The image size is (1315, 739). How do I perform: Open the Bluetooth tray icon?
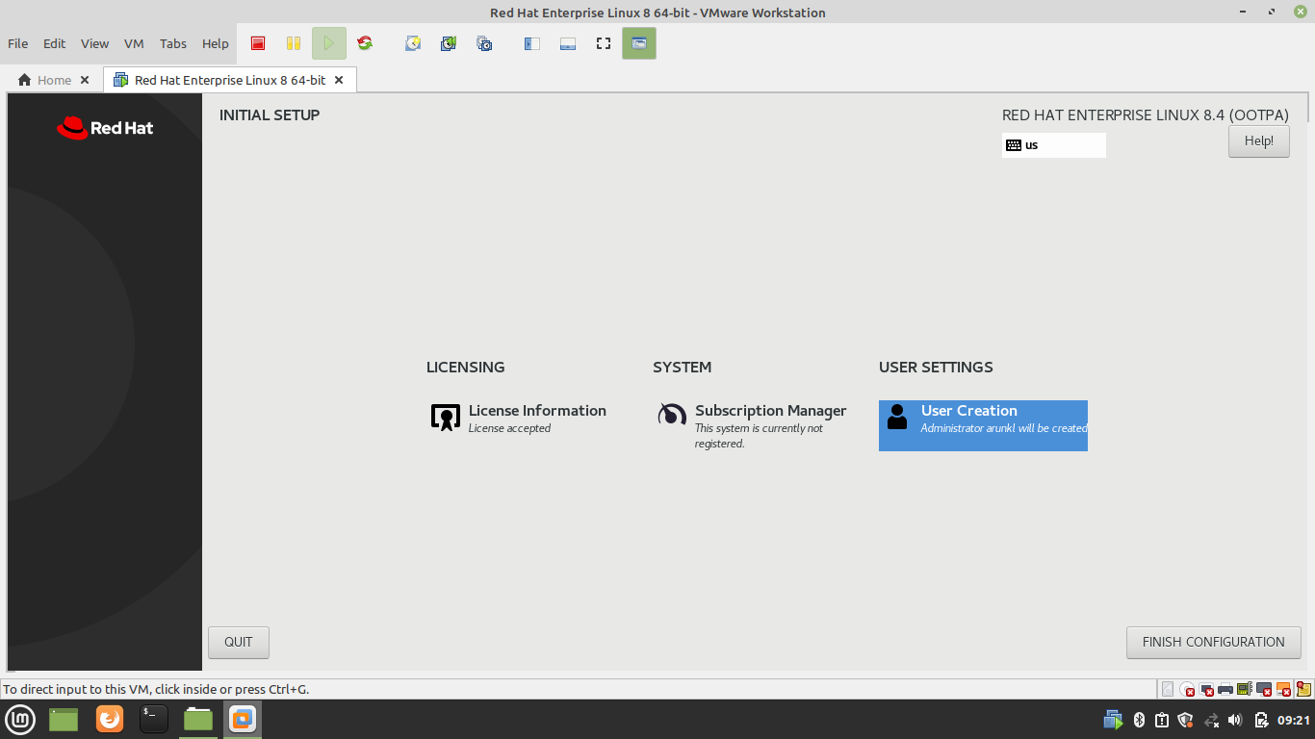click(x=1139, y=720)
